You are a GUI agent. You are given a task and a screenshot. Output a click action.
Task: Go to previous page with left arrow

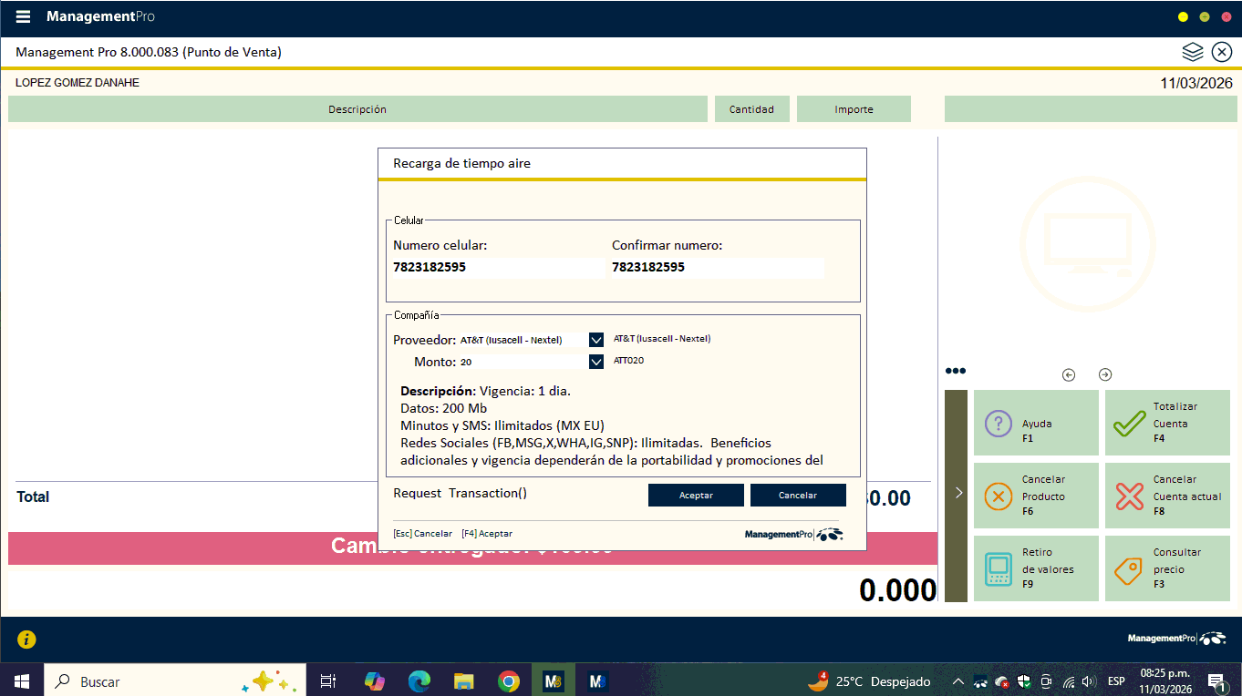pyautogui.click(x=1069, y=374)
